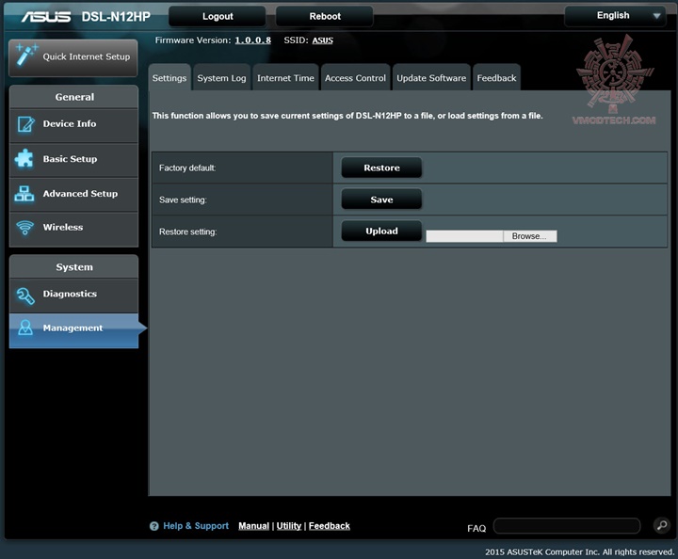This screenshot has height=559, width=678.
Task: Open the Manual link in footer
Action: click(x=254, y=526)
